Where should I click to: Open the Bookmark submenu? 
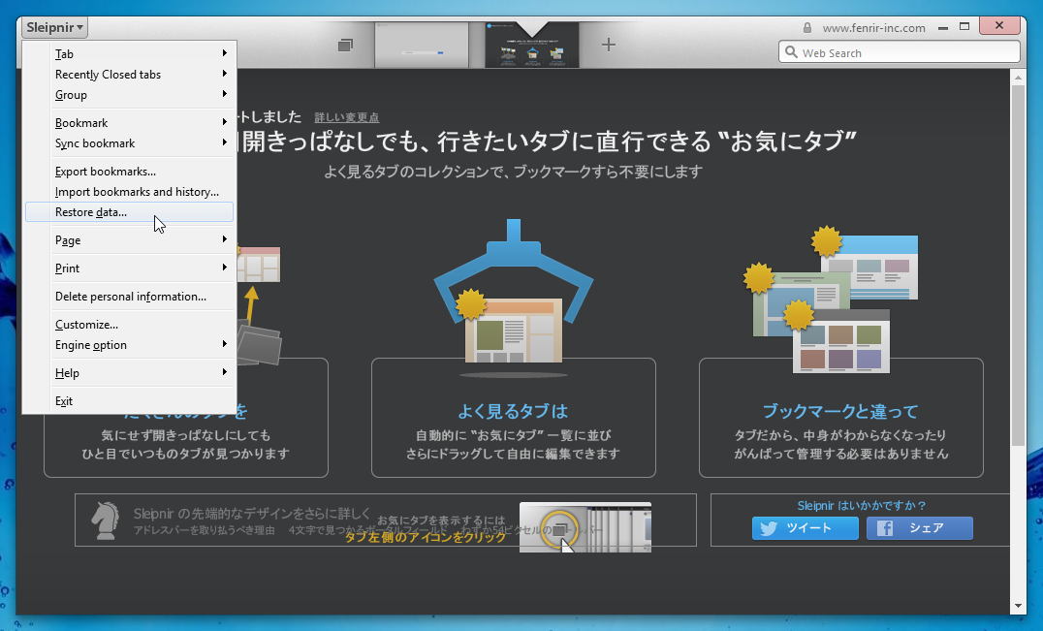(x=130, y=123)
